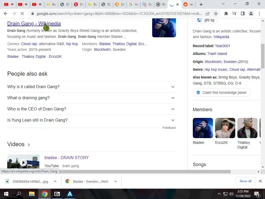Click Show all downloads
Image resolution: width=265 pixels, height=199 pixels.
[x=245, y=181]
